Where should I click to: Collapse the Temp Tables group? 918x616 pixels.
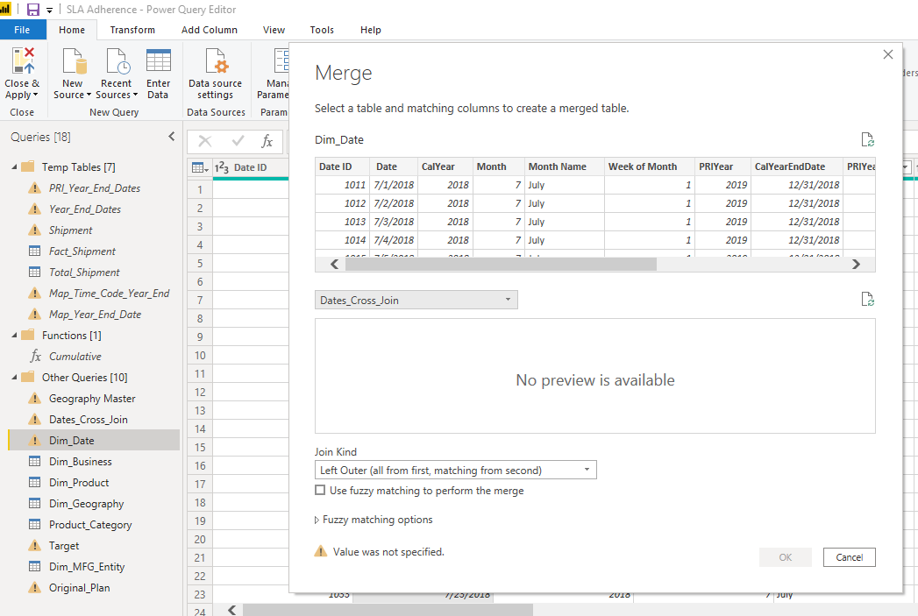click(x=15, y=166)
